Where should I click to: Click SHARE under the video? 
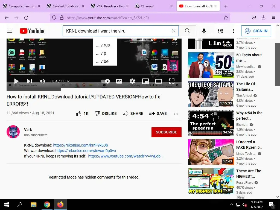[133, 113]
